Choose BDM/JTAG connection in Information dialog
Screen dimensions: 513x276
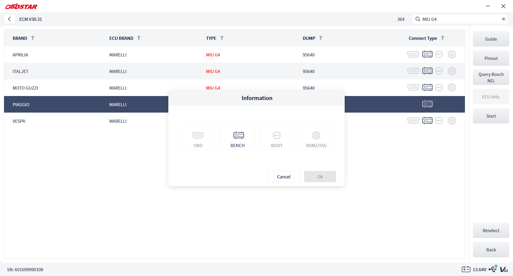pyautogui.click(x=316, y=138)
